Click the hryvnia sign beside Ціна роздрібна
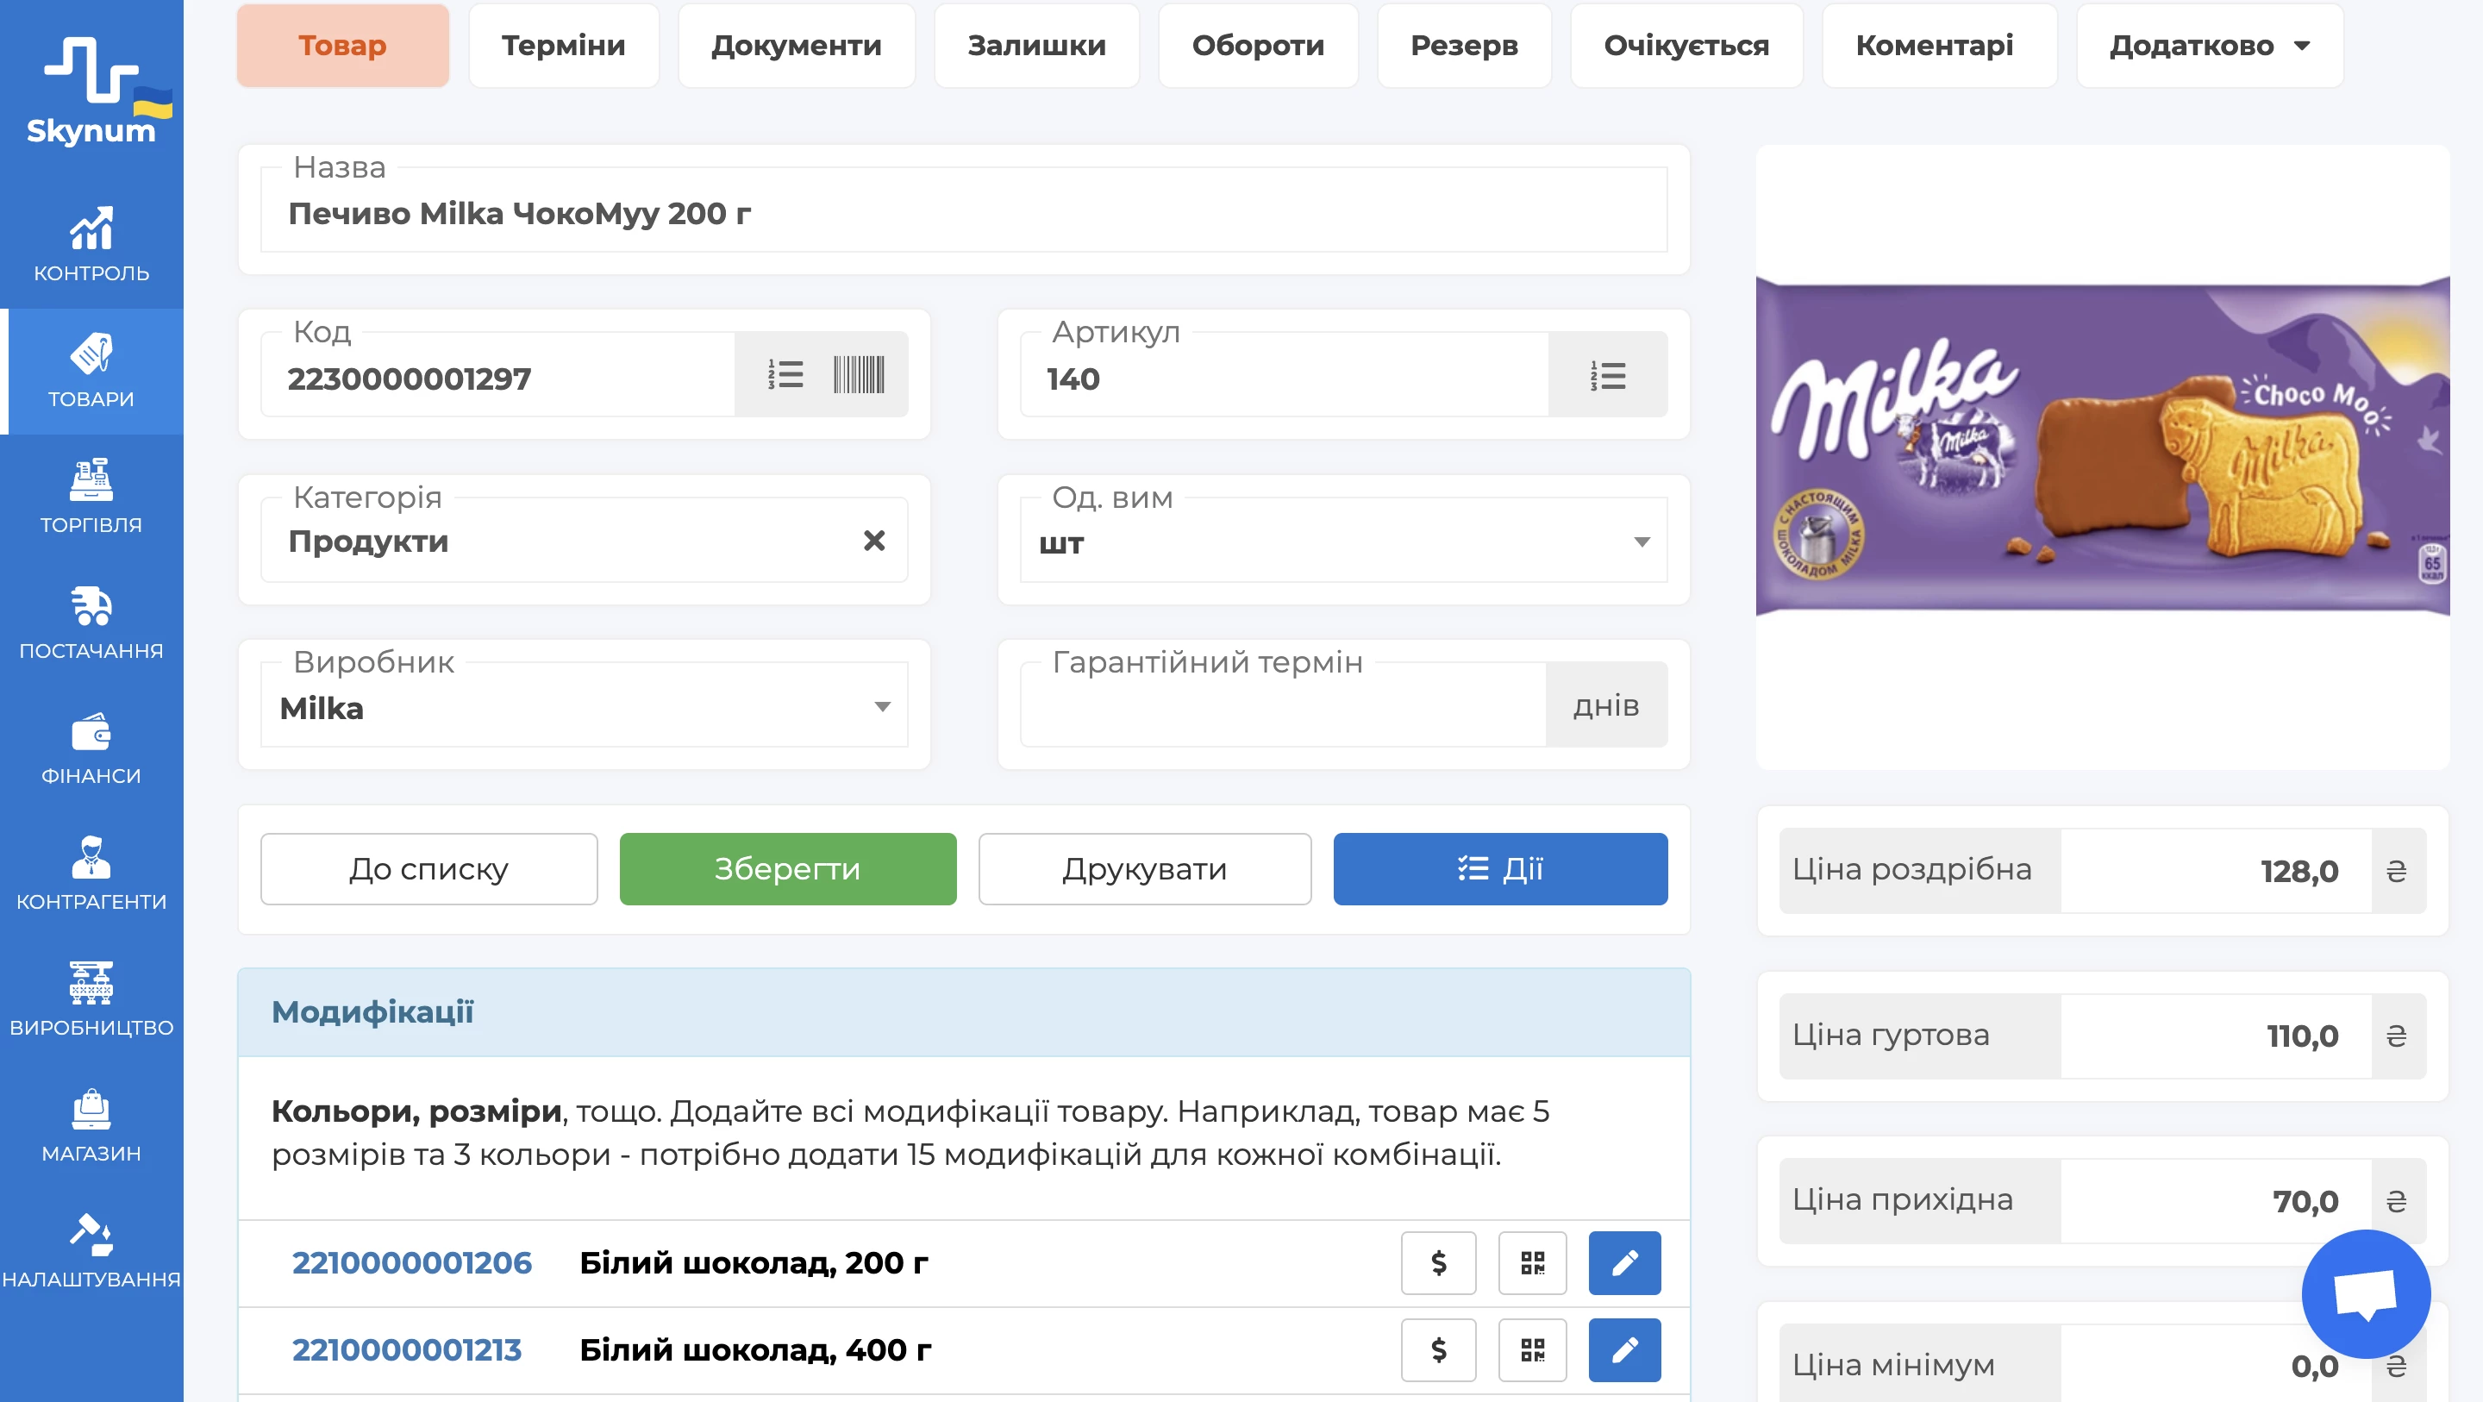 point(2397,871)
